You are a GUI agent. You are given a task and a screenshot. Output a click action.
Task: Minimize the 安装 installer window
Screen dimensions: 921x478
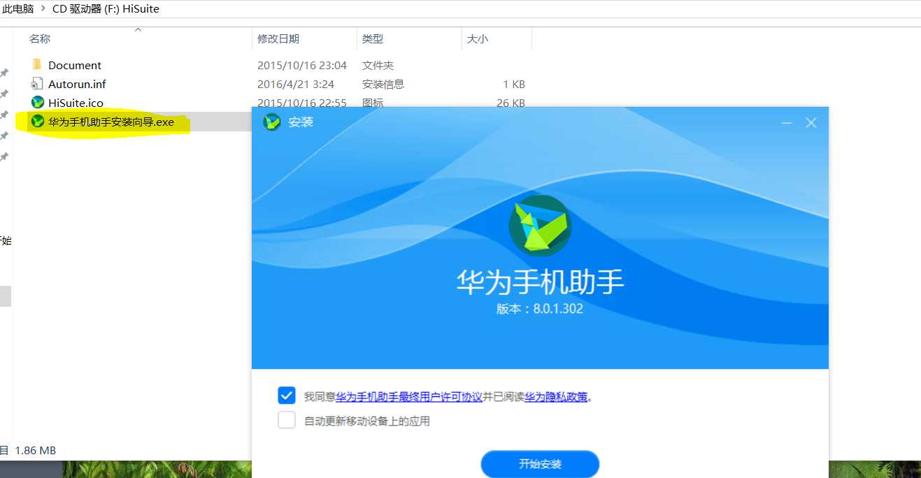coord(787,123)
